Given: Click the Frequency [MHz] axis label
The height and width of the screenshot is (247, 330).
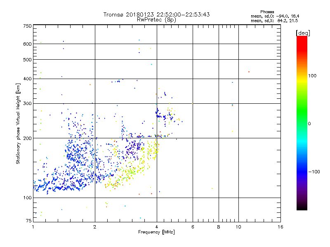Looking at the screenshot, I should 156,232.
